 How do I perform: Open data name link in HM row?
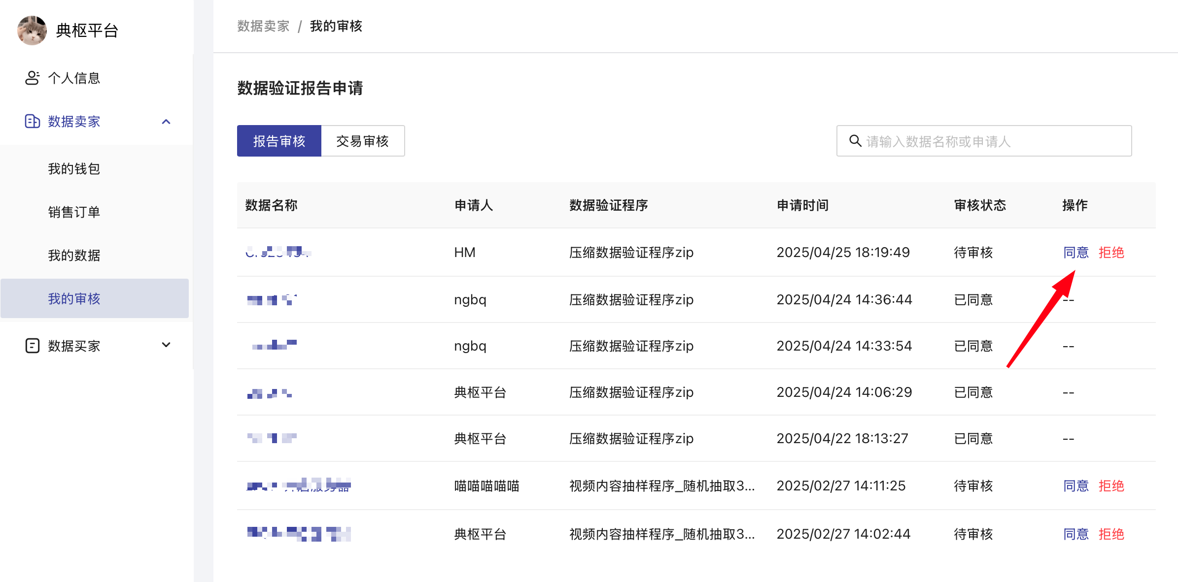pyautogui.click(x=278, y=252)
